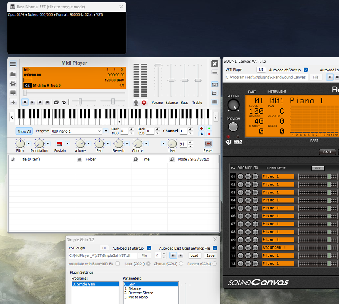
Task: Sort playlist by Title column
Action: pos(42,159)
